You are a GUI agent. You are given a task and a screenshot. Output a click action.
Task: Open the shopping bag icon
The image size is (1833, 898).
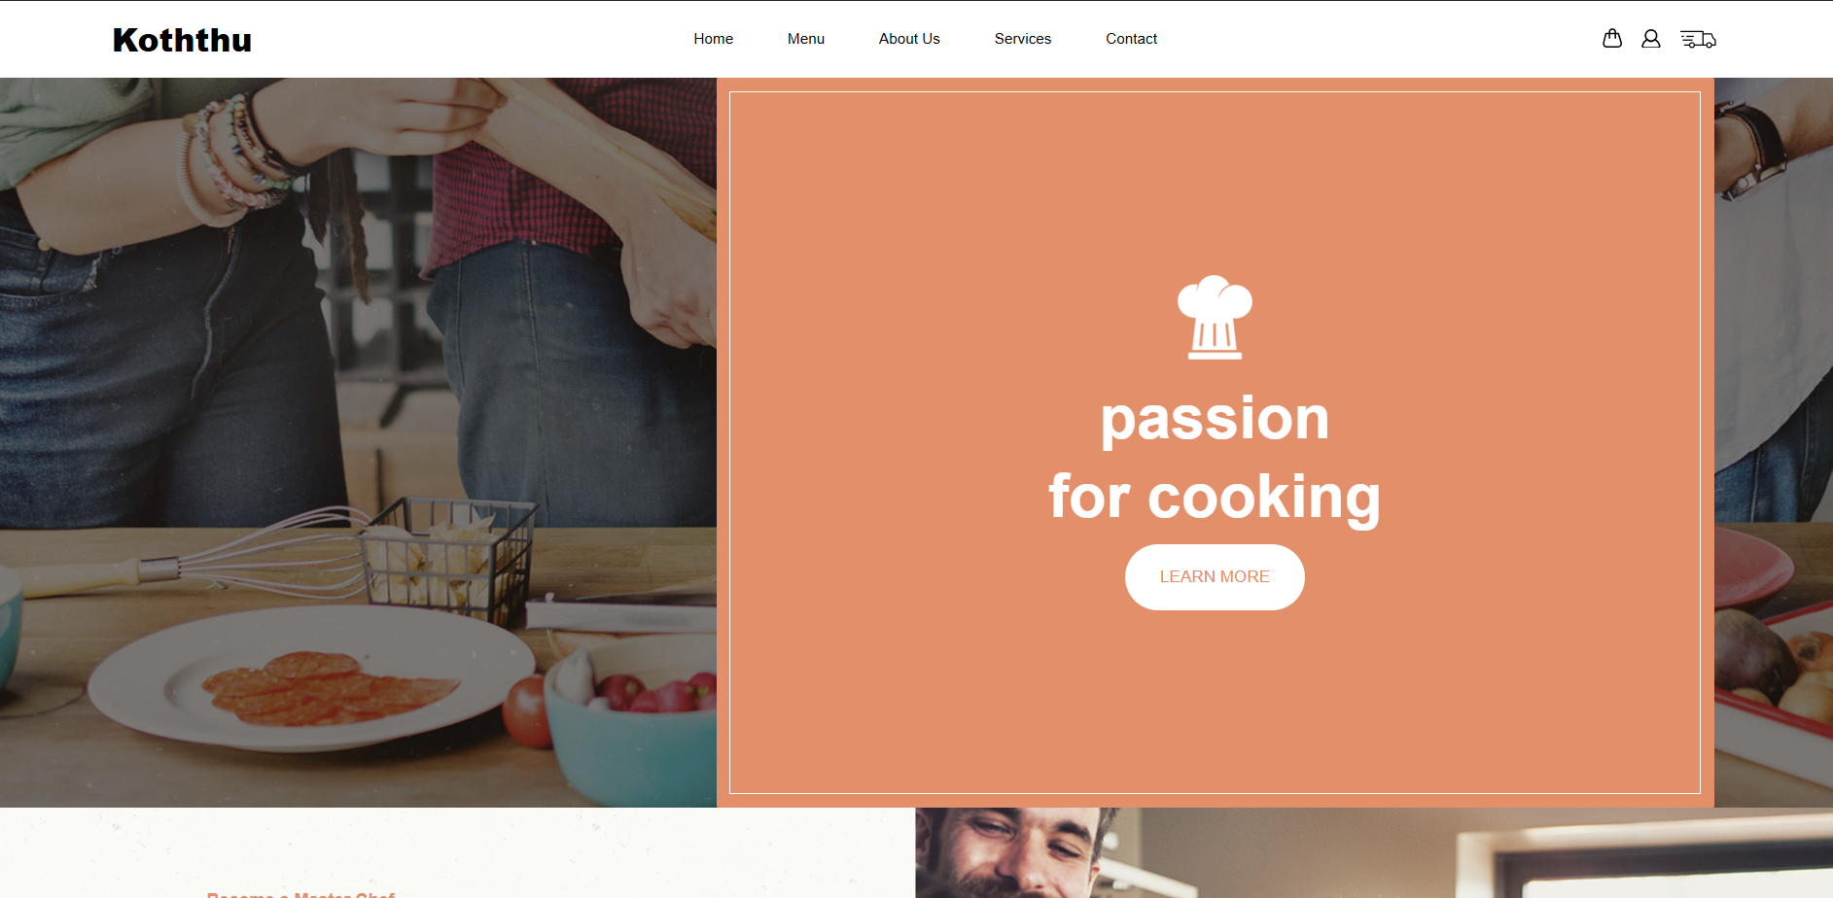pyautogui.click(x=1612, y=39)
